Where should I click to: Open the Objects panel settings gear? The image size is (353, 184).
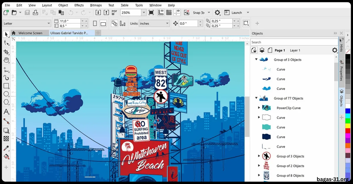[335, 50]
